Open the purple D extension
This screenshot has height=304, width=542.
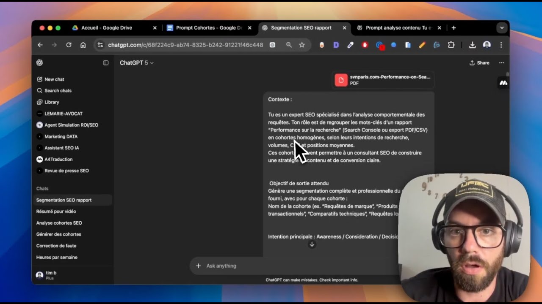pos(336,45)
